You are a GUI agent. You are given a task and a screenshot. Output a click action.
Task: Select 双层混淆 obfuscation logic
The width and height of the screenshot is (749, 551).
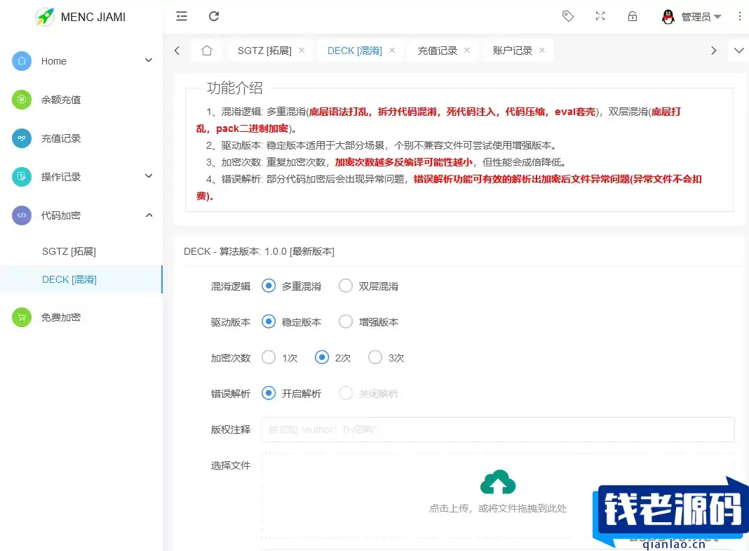(345, 286)
